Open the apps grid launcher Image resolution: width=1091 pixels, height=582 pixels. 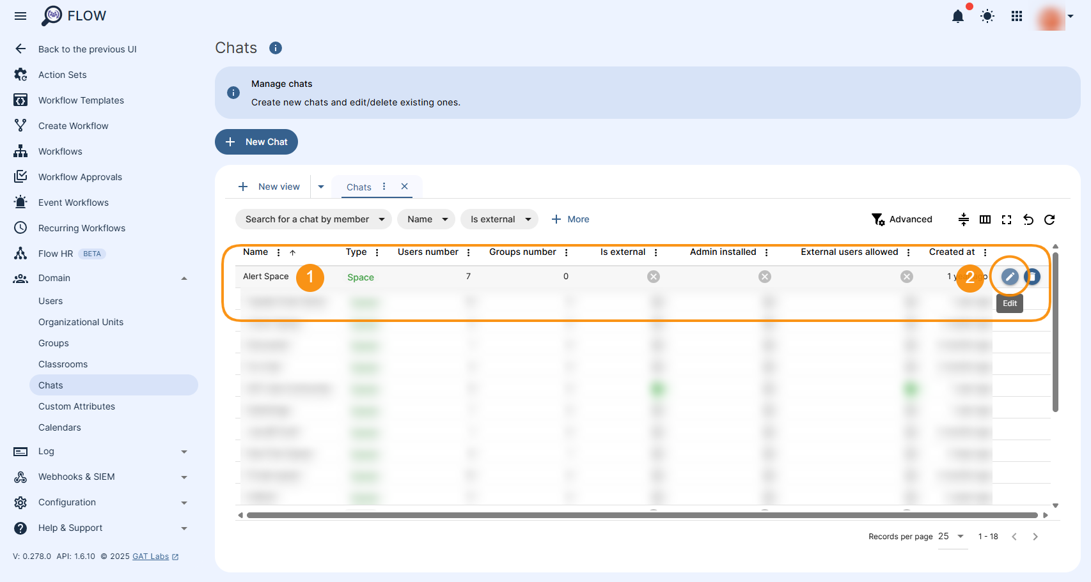[x=1016, y=17]
